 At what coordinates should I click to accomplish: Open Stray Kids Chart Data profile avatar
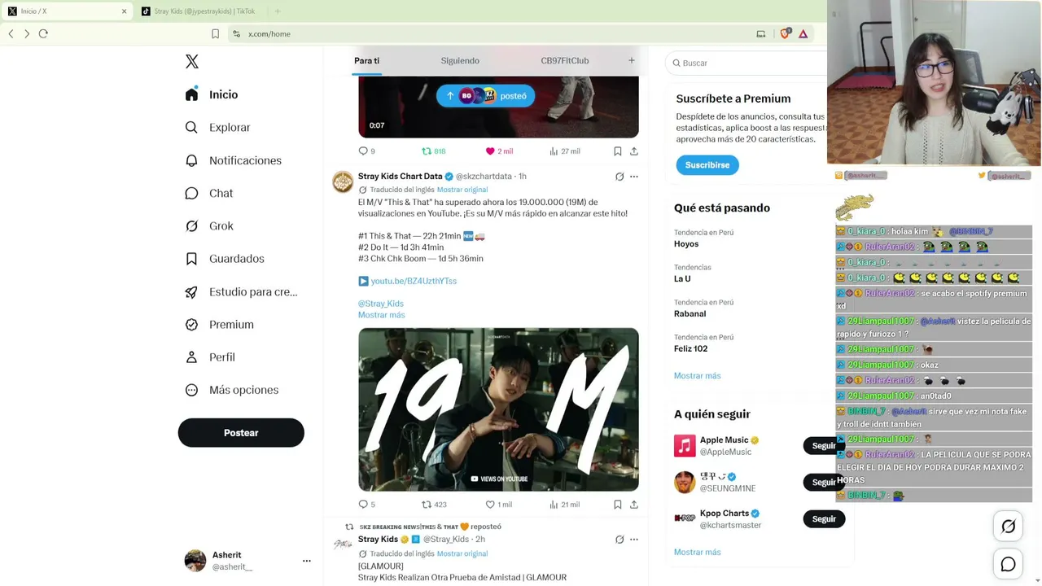tap(343, 181)
